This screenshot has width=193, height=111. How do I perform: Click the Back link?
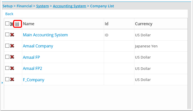click(x=9, y=14)
